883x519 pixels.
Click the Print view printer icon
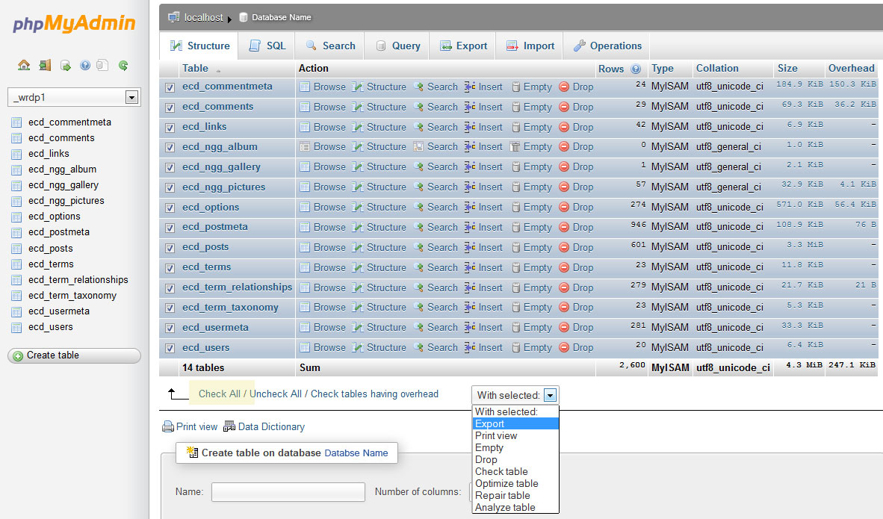[x=168, y=426]
